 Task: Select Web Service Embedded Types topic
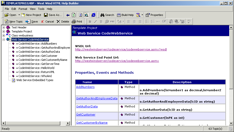click(35, 80)
